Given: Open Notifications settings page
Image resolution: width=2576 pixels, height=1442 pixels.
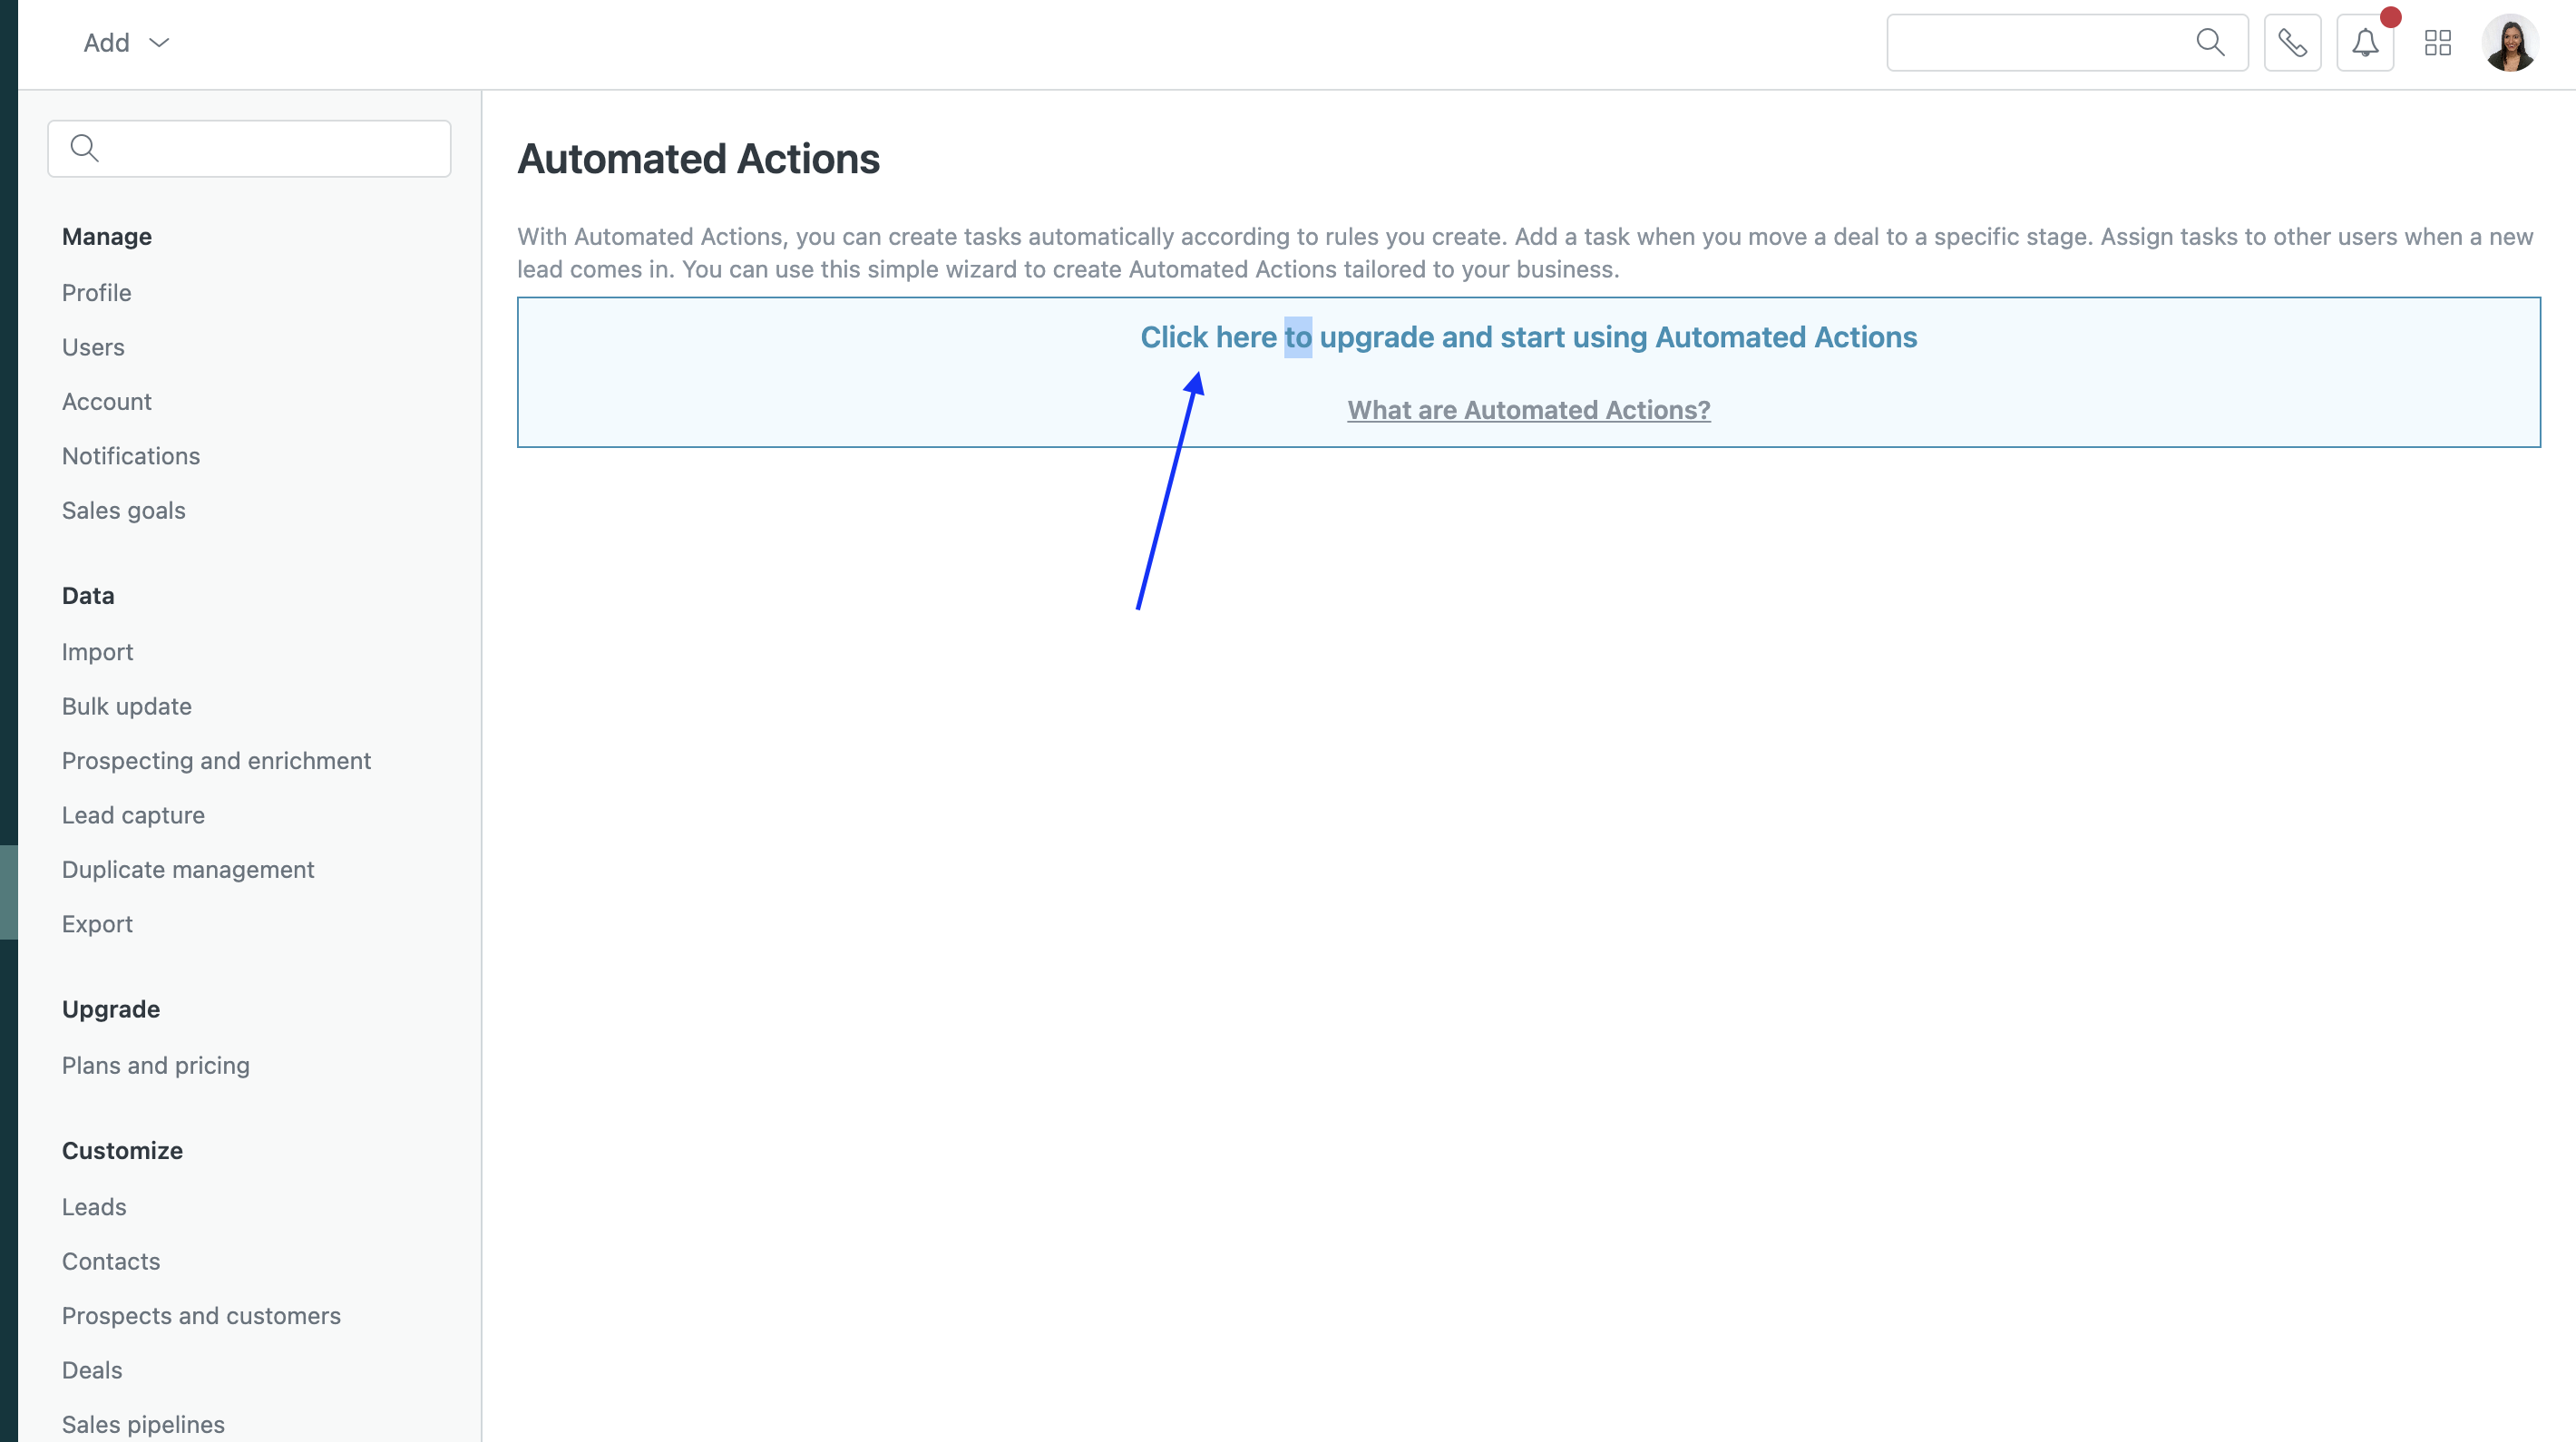Looking at the screenshot, I should coord(131,456).
